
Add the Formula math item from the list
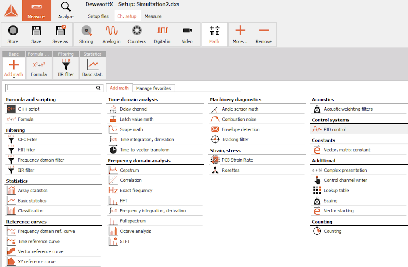point(53,119)
